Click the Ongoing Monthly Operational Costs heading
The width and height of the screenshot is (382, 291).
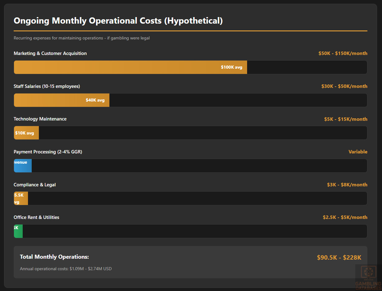pyautogui.click(x=118, y=21)
